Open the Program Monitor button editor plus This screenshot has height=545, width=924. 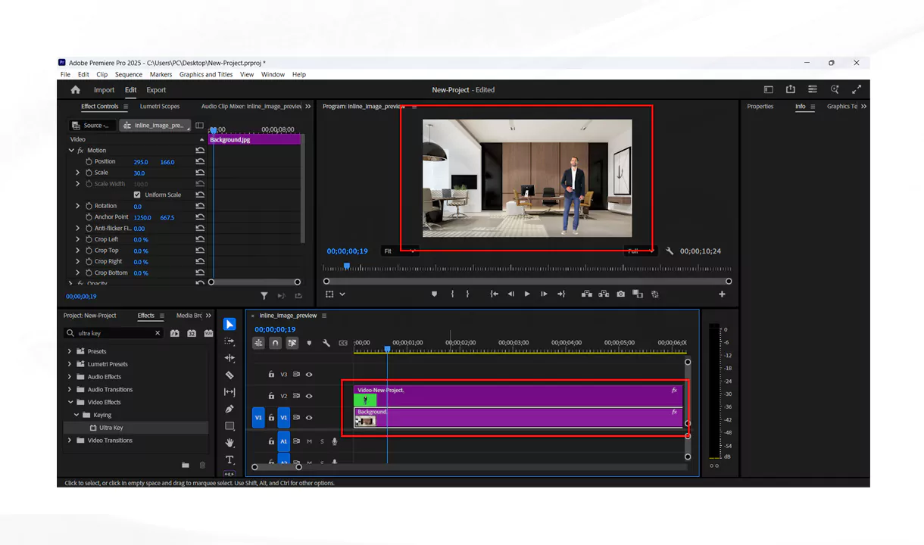[722, 294]
